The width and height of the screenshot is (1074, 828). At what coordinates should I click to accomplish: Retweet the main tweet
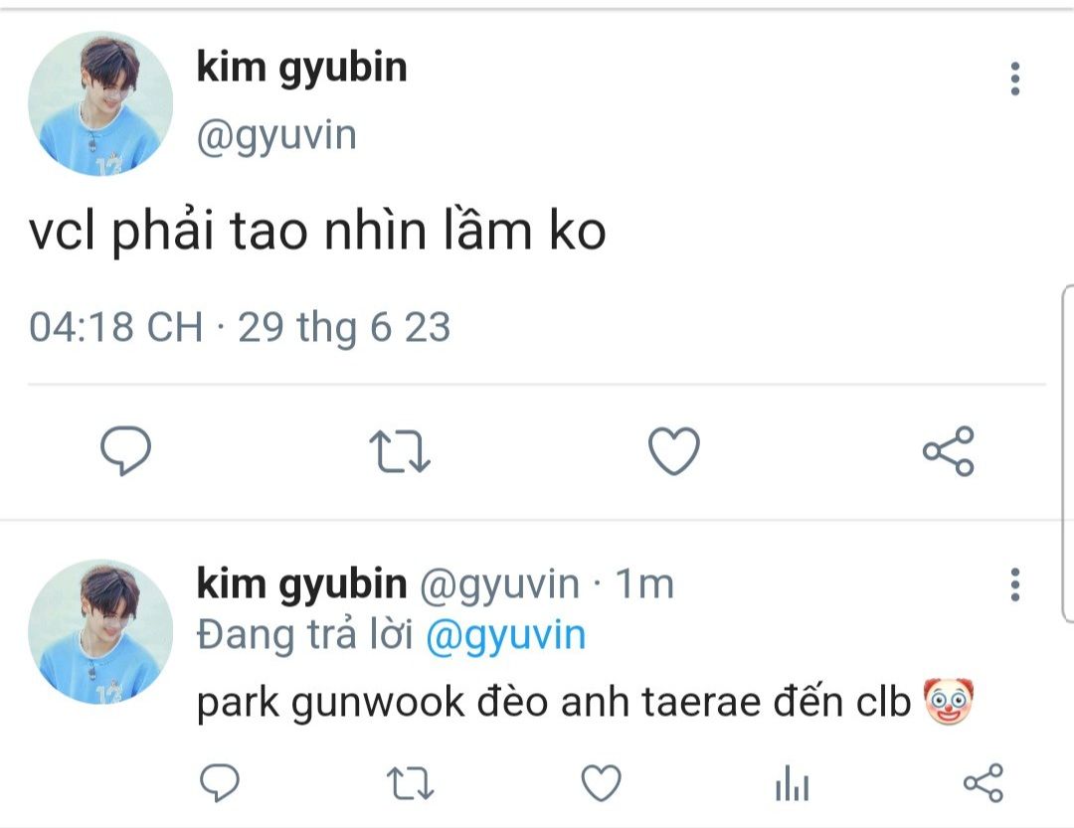(400, 452)
